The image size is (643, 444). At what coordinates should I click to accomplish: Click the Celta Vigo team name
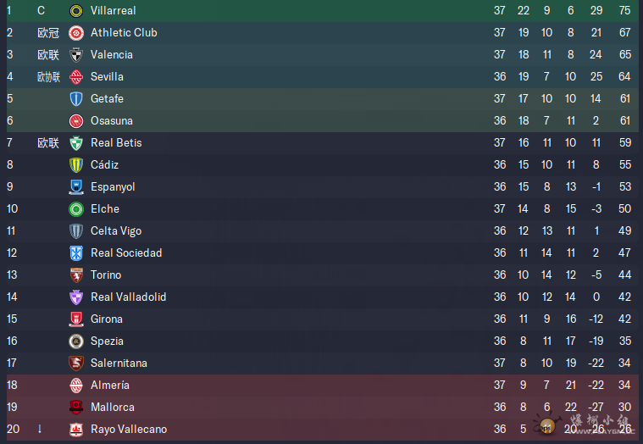116,231
